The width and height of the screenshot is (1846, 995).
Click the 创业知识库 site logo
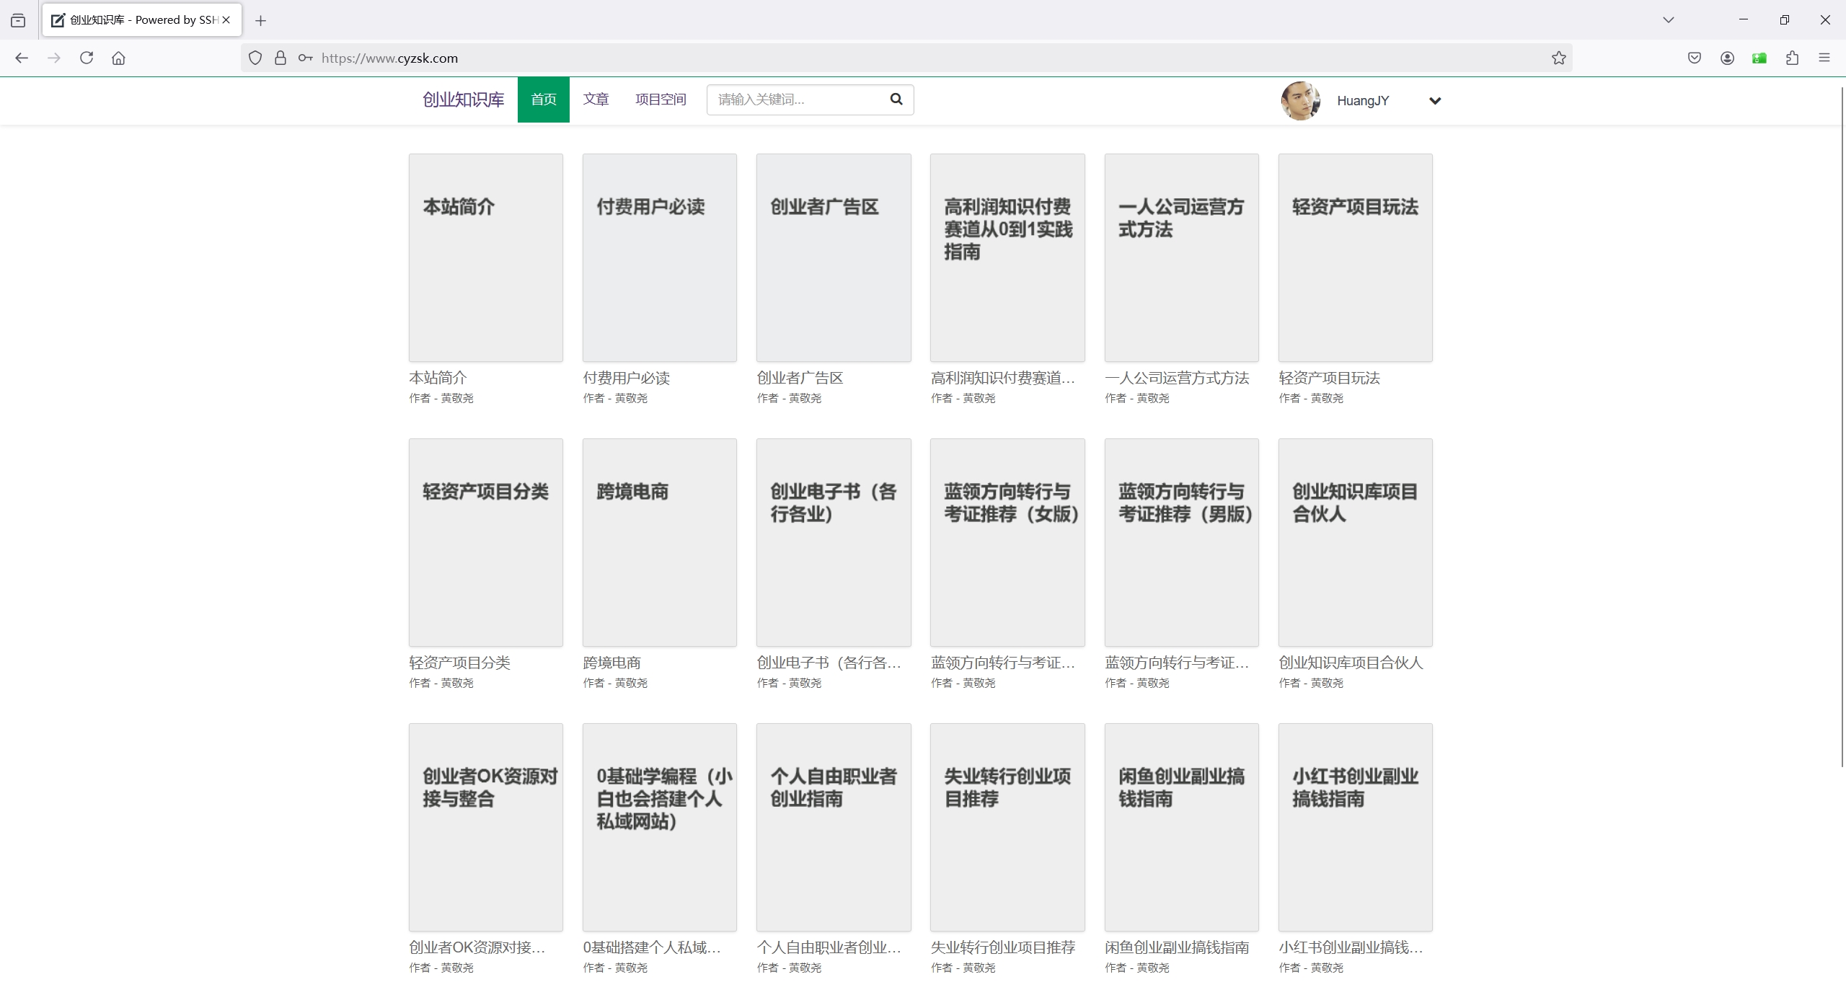[464, 99]
